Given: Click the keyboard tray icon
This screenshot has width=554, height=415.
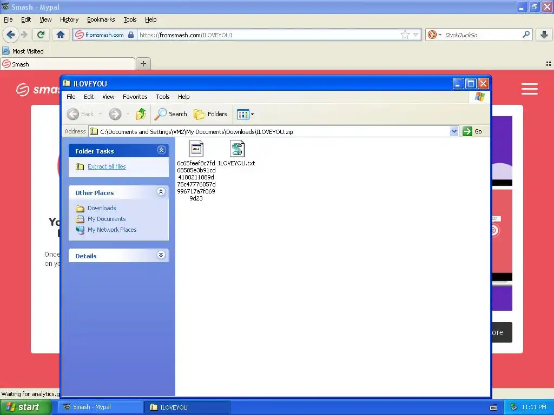Looking at the screenshot, I should pos(493,407).
